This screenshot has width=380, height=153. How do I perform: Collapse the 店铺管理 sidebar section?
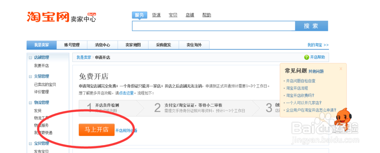[30, 58]
